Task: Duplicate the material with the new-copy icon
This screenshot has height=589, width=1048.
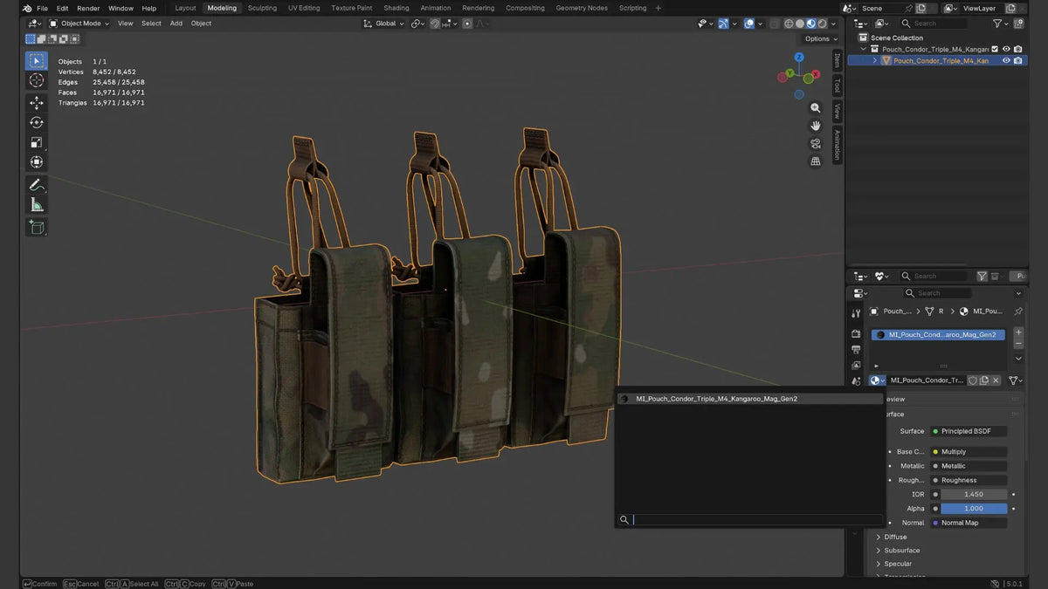Action: 984,380
